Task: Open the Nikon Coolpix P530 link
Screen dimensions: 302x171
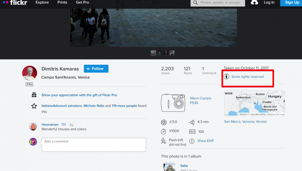Action: click(201, 100)
